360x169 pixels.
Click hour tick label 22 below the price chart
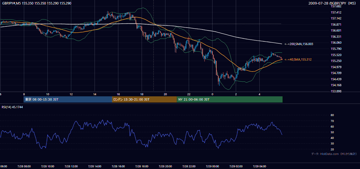click(x=189, y=94)
